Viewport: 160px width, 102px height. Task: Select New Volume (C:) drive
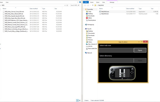[93, 44]
